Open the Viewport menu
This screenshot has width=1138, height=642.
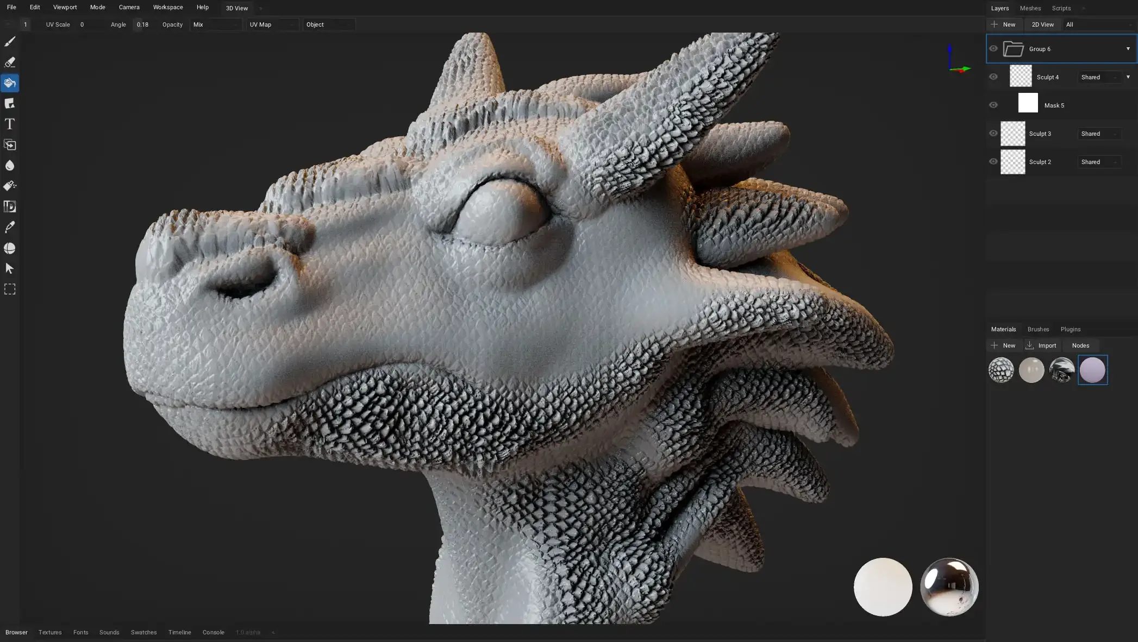pyautogui.click(x=65, y=8)
